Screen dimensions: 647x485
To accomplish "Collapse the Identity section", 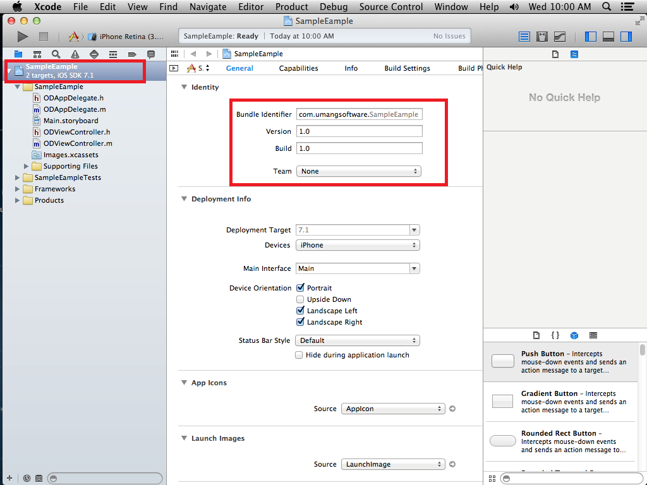I will pyautogui.click(x=184, y=87).
